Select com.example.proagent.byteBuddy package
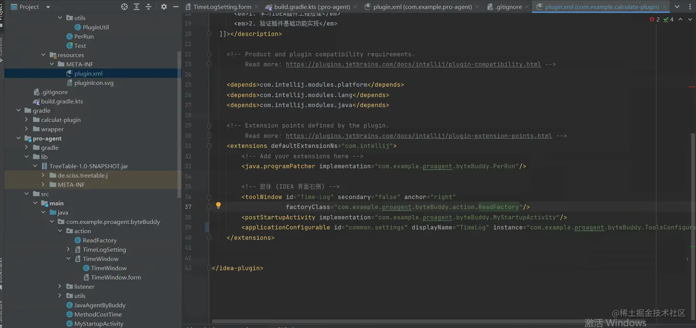 (x=113, y=222)
